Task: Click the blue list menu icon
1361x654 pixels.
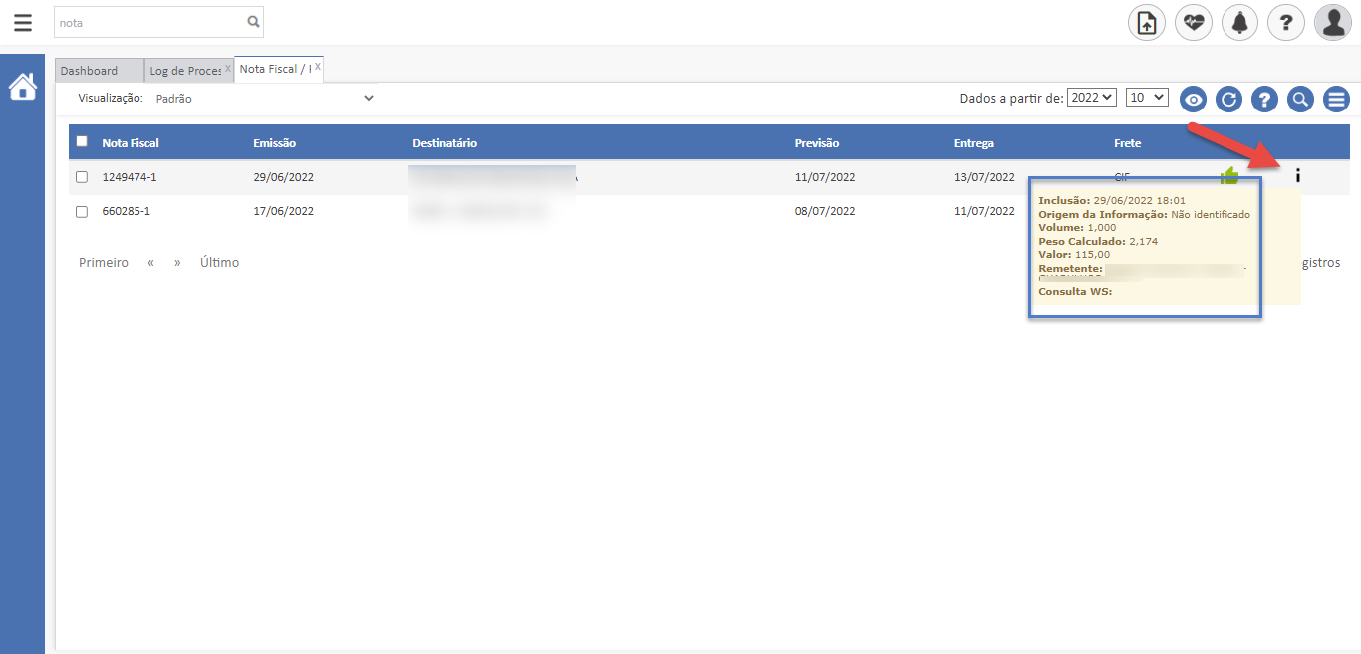Action: click(1336, 99)
